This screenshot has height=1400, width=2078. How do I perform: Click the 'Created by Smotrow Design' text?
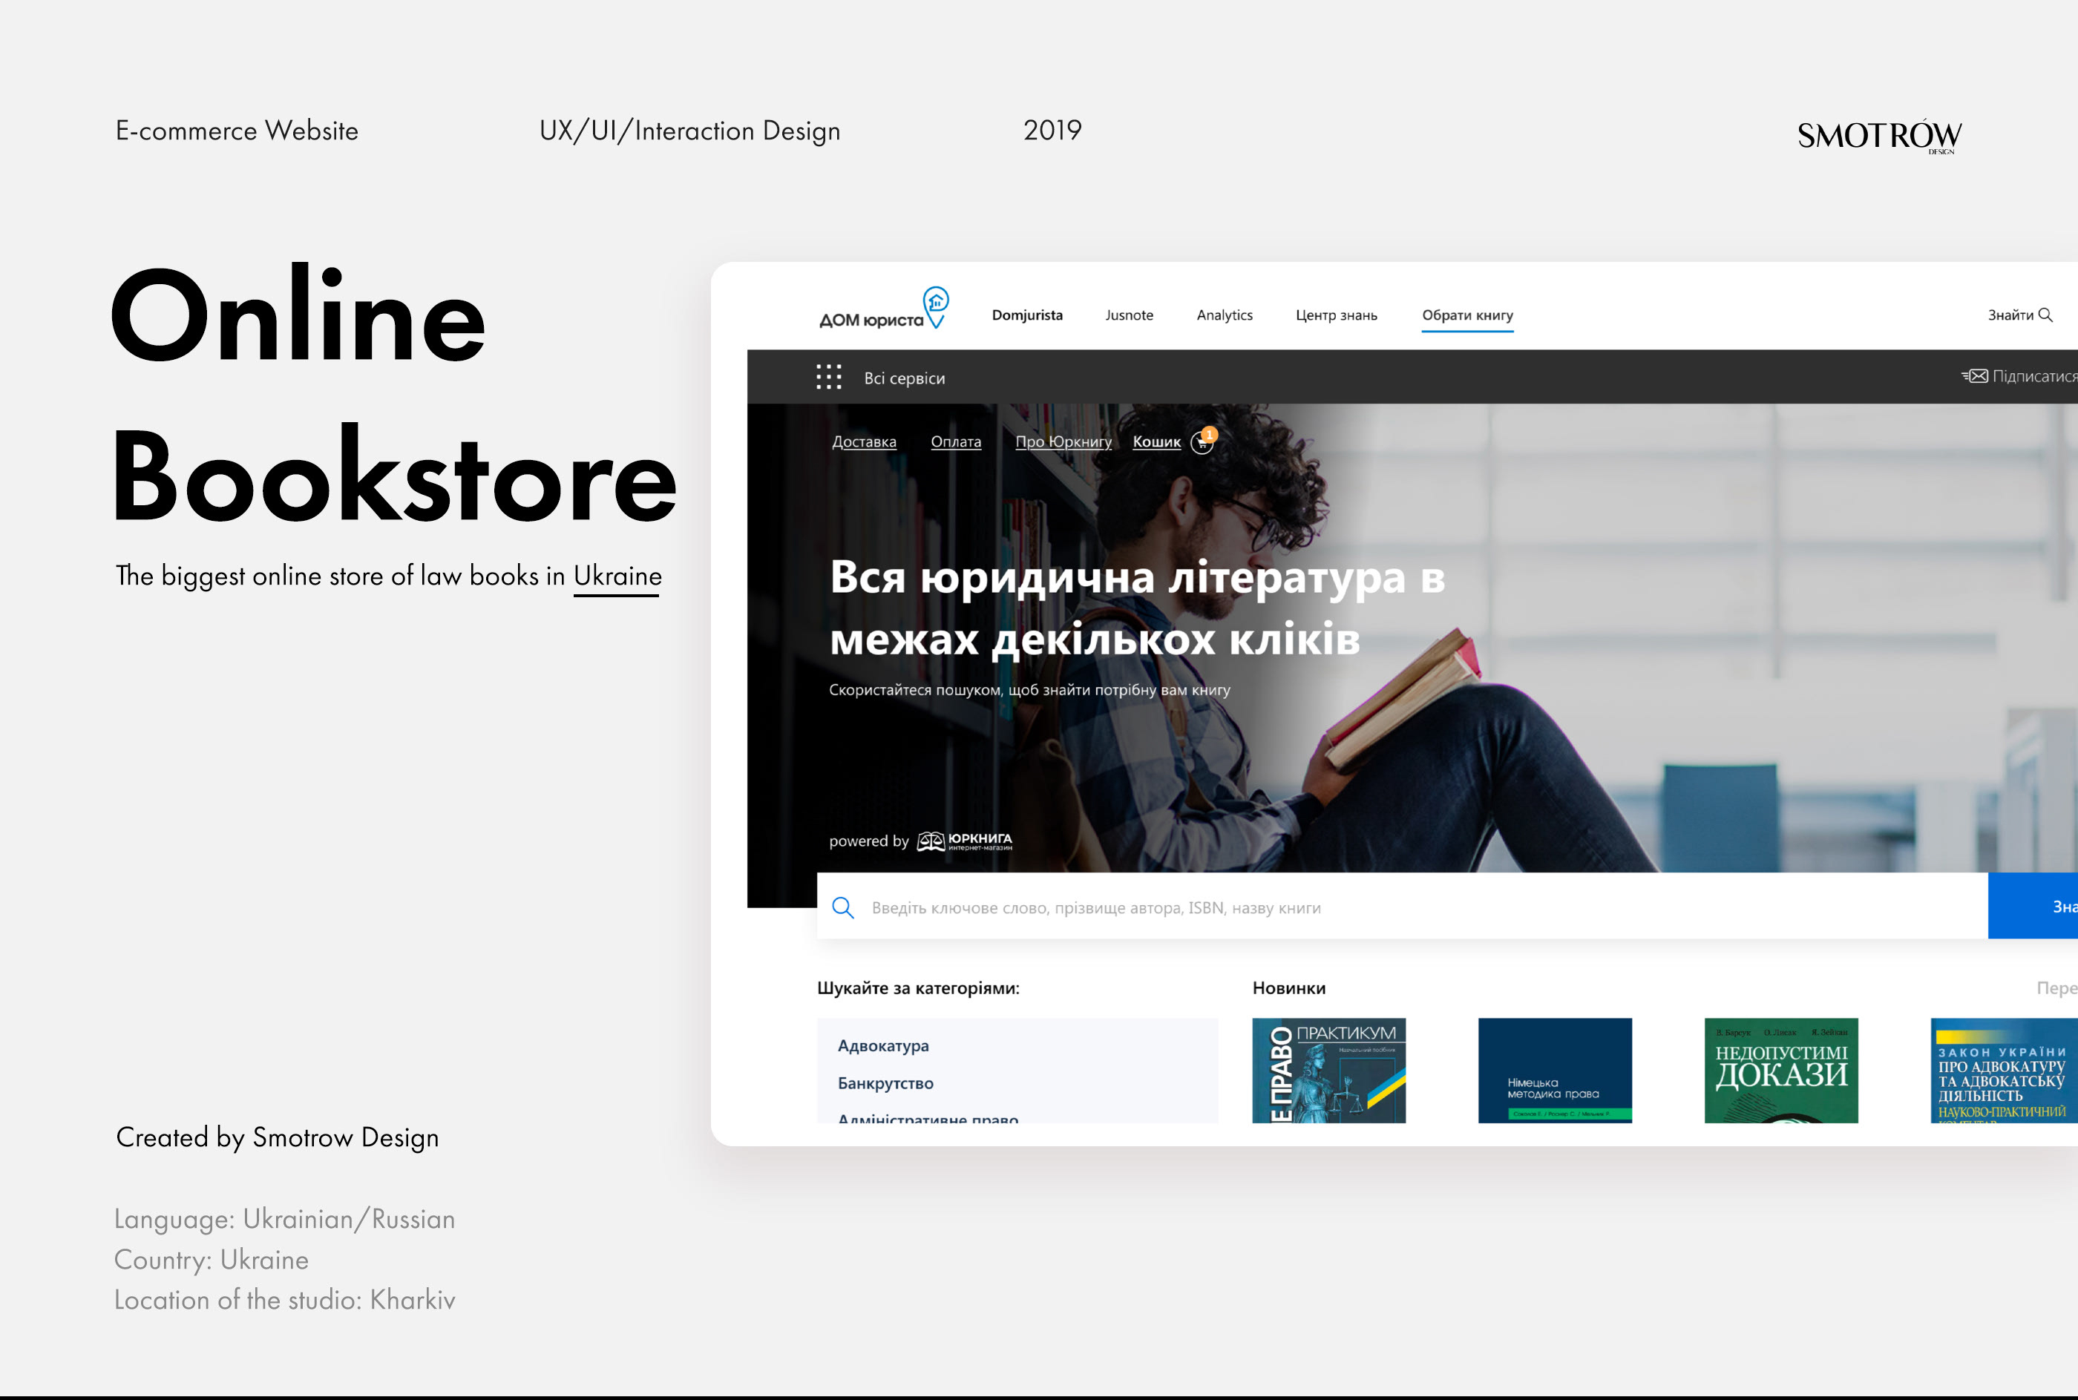tap(278, 1137)
